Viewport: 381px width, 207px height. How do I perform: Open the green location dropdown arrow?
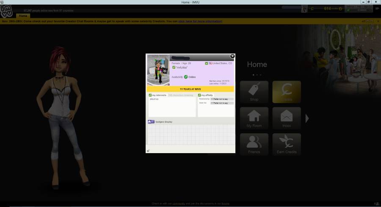point(207,63)
